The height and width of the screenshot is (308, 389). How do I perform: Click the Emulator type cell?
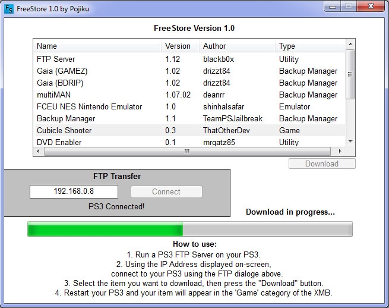click(x=295, y=107)
